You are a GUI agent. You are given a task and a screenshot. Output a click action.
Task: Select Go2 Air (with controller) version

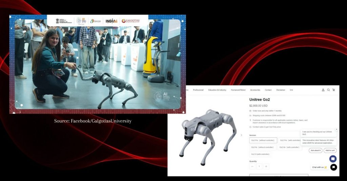(289, 147)
